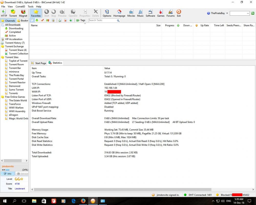Viewport: 256px width, 205px height.
Task: Click the Tags toolbar button
Action: [x=81, y=20]
